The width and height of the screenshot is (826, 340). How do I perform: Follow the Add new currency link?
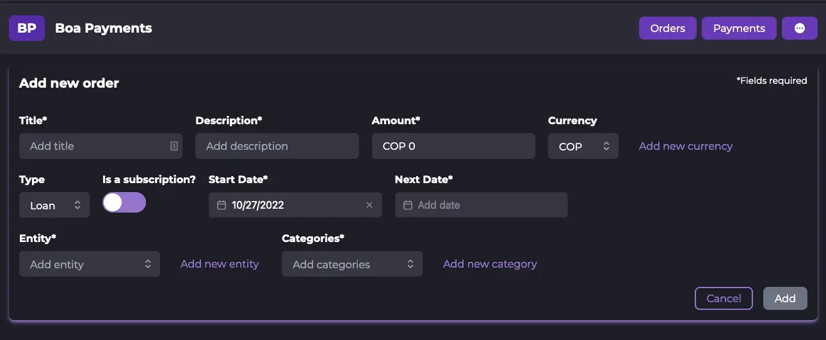(x=685, y=146)
